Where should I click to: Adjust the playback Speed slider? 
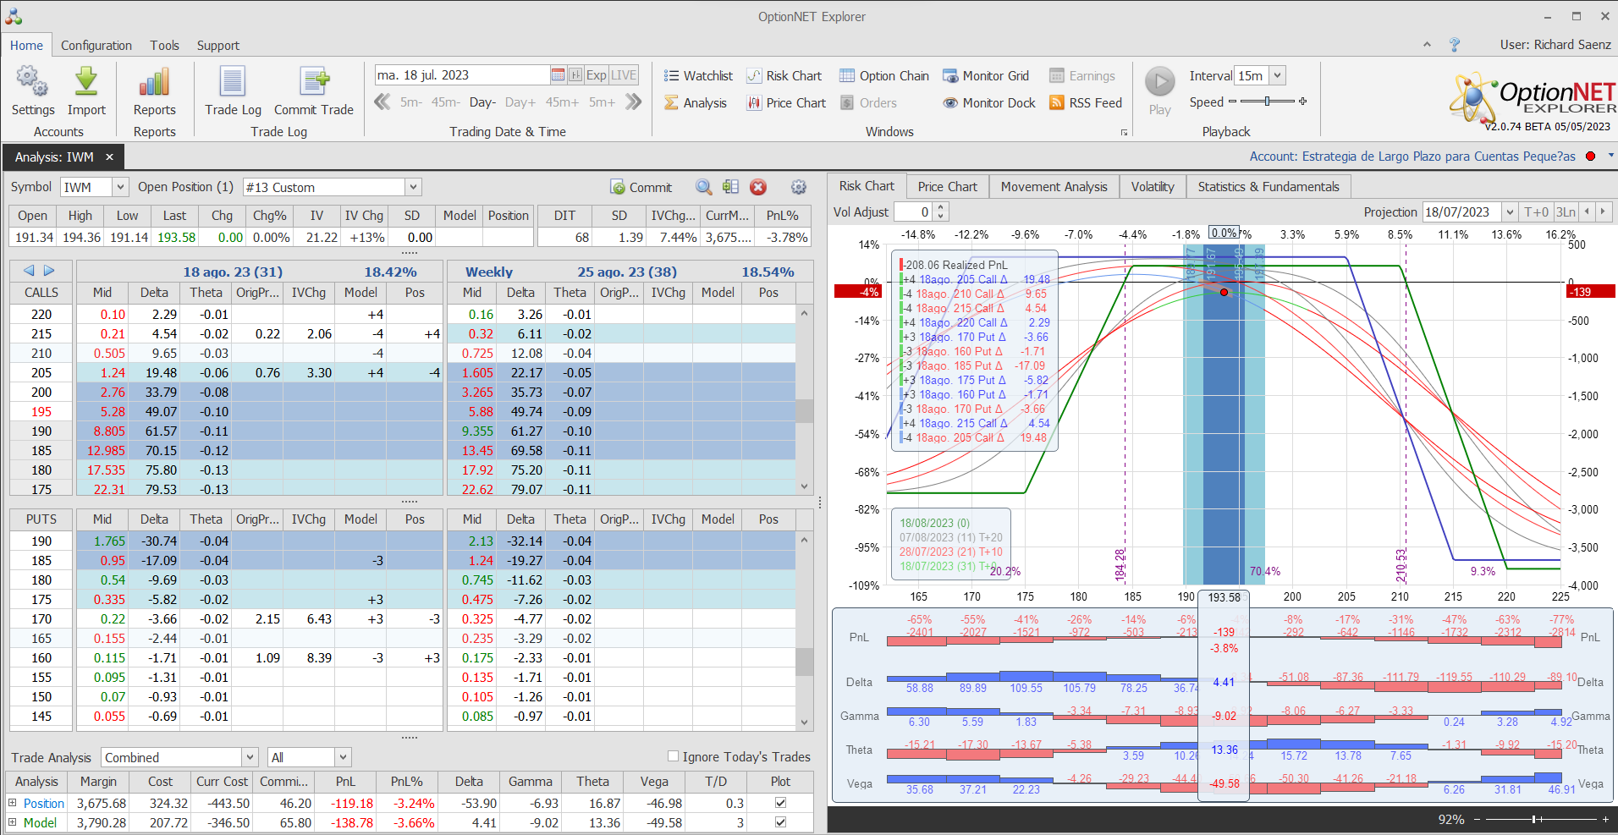[x=1267, y=102]
